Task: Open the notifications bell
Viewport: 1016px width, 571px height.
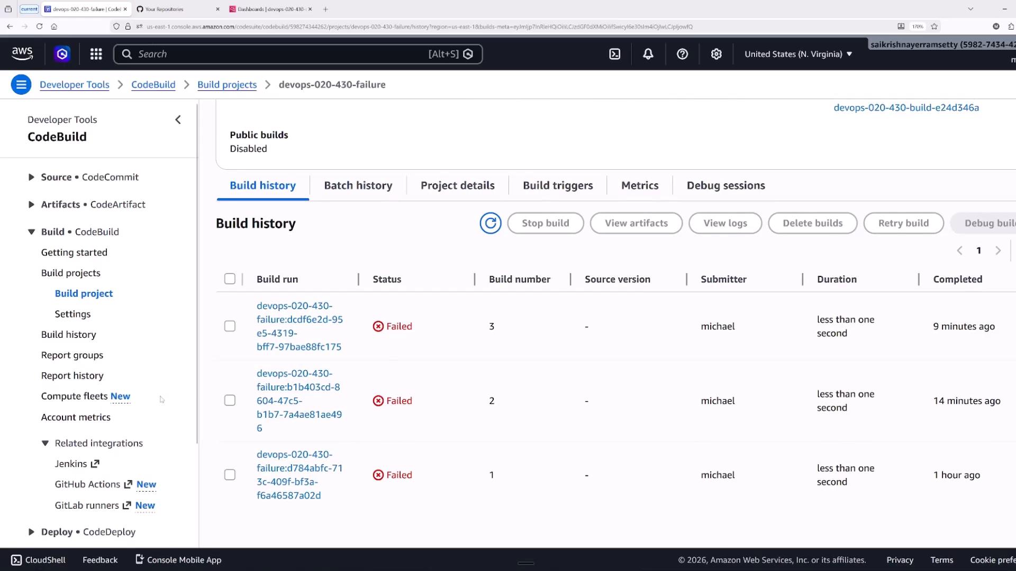Action: tap(648, 54)
